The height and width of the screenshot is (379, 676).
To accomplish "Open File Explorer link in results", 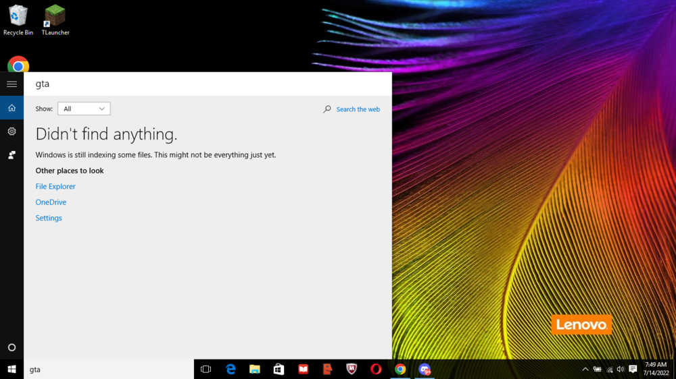I will (55, 187).
